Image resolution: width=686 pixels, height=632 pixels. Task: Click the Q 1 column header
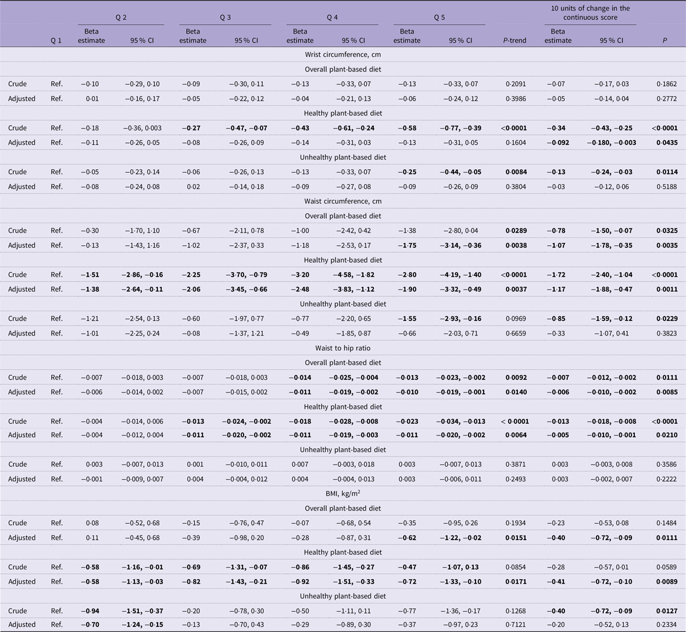pyautogui.click(x=56, y=40)
